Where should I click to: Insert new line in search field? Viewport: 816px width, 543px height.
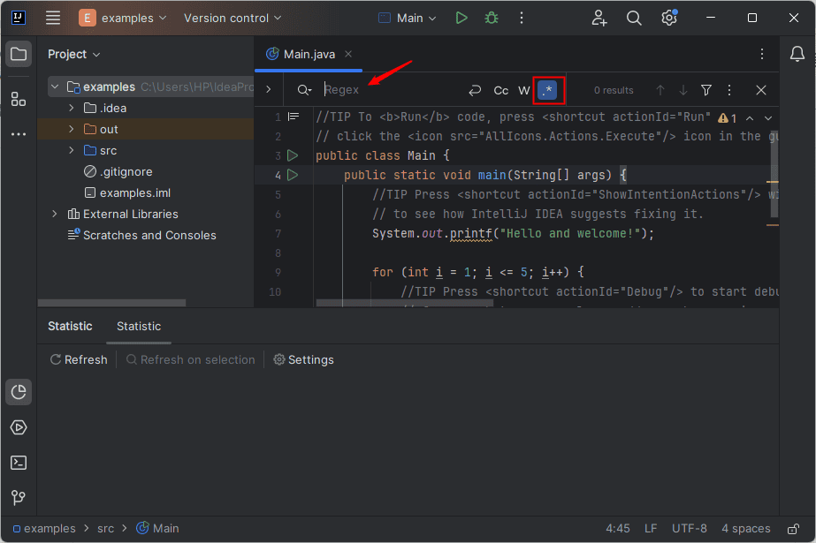474,90
